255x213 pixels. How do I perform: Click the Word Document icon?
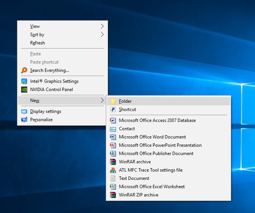(x=113, y=137)
